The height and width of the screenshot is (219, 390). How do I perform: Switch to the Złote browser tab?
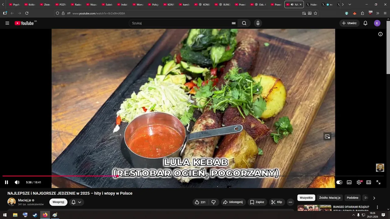point(45,5)
